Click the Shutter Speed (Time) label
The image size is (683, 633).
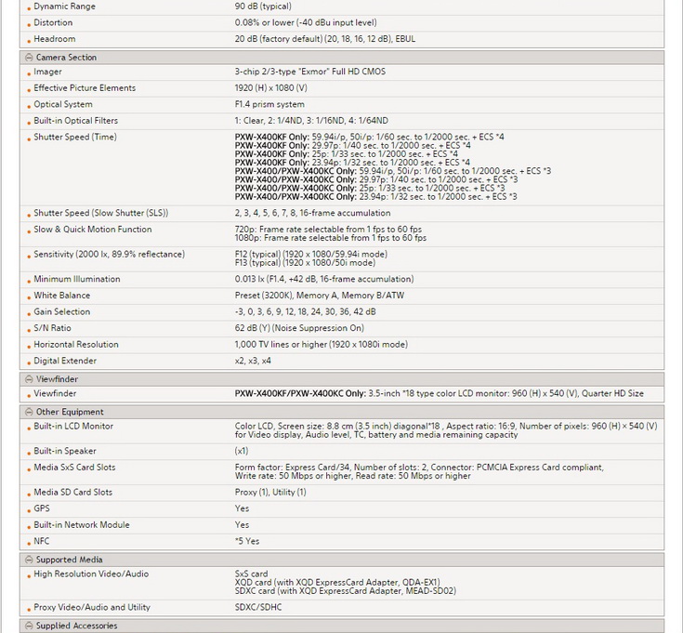pos(75,138)
